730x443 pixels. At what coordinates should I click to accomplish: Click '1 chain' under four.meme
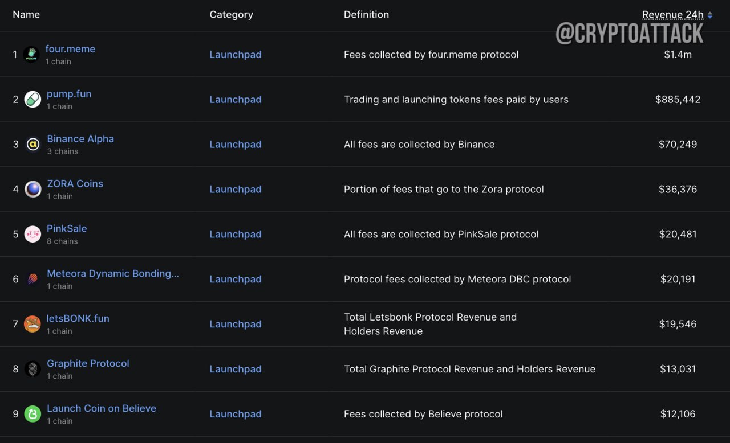coord(58,61)
